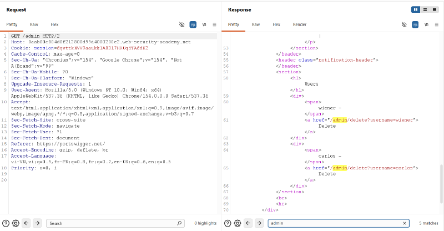This screenshot has width=444, height=231.
Task: Jump to next 'admin' match in Response
Action: (x=259, y=223)
